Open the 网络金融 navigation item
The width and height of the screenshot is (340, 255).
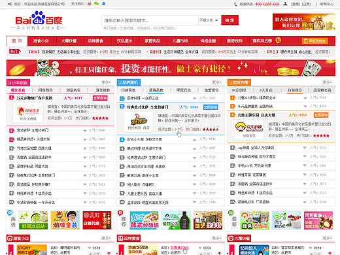[208, 41]
